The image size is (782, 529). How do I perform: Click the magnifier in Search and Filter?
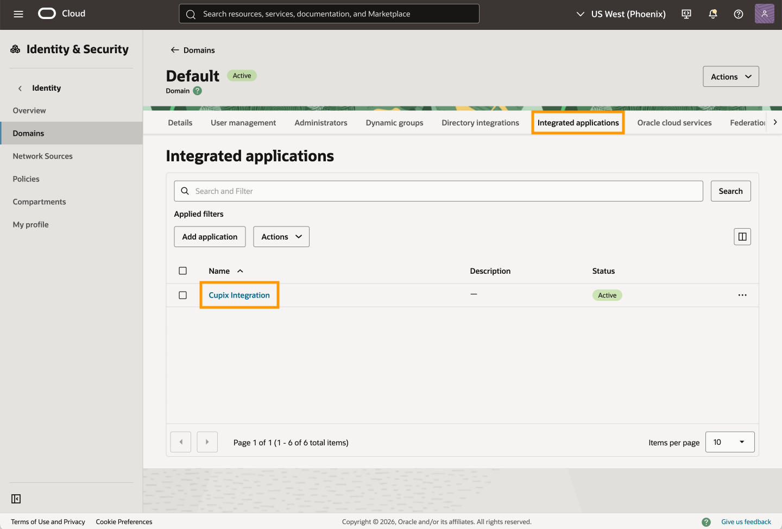pos(185,191)
